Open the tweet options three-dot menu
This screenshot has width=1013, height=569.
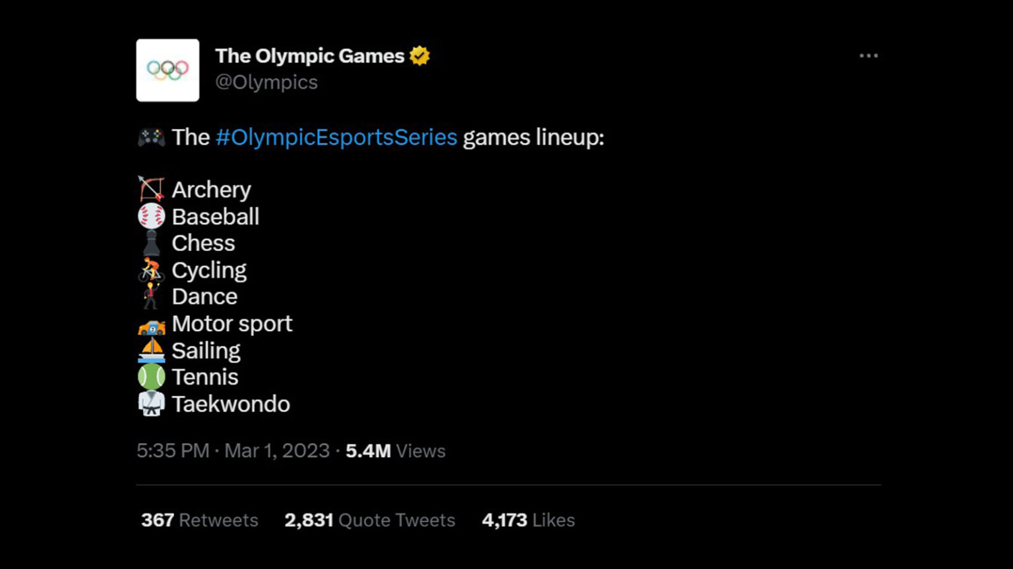pyautogui.click(x=869, y=56)
